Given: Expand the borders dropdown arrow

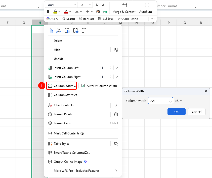Looking at the screenshot, I should (92, 12).
